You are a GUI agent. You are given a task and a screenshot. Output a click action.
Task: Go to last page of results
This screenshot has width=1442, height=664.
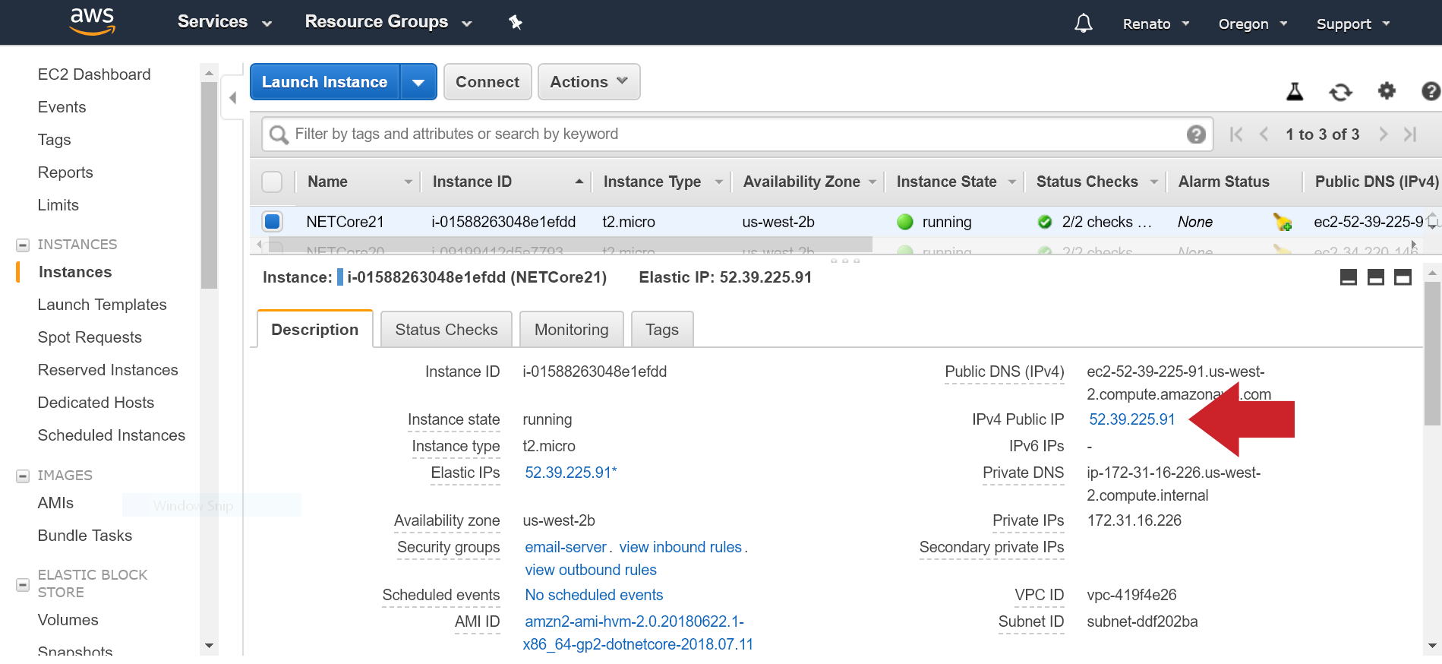pyautogui.click(x=1411, y=134)
